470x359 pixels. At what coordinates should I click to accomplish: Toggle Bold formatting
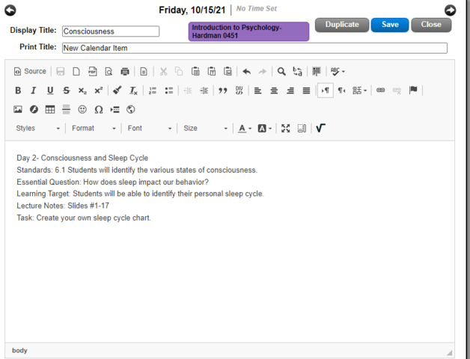tap(18, 90)
